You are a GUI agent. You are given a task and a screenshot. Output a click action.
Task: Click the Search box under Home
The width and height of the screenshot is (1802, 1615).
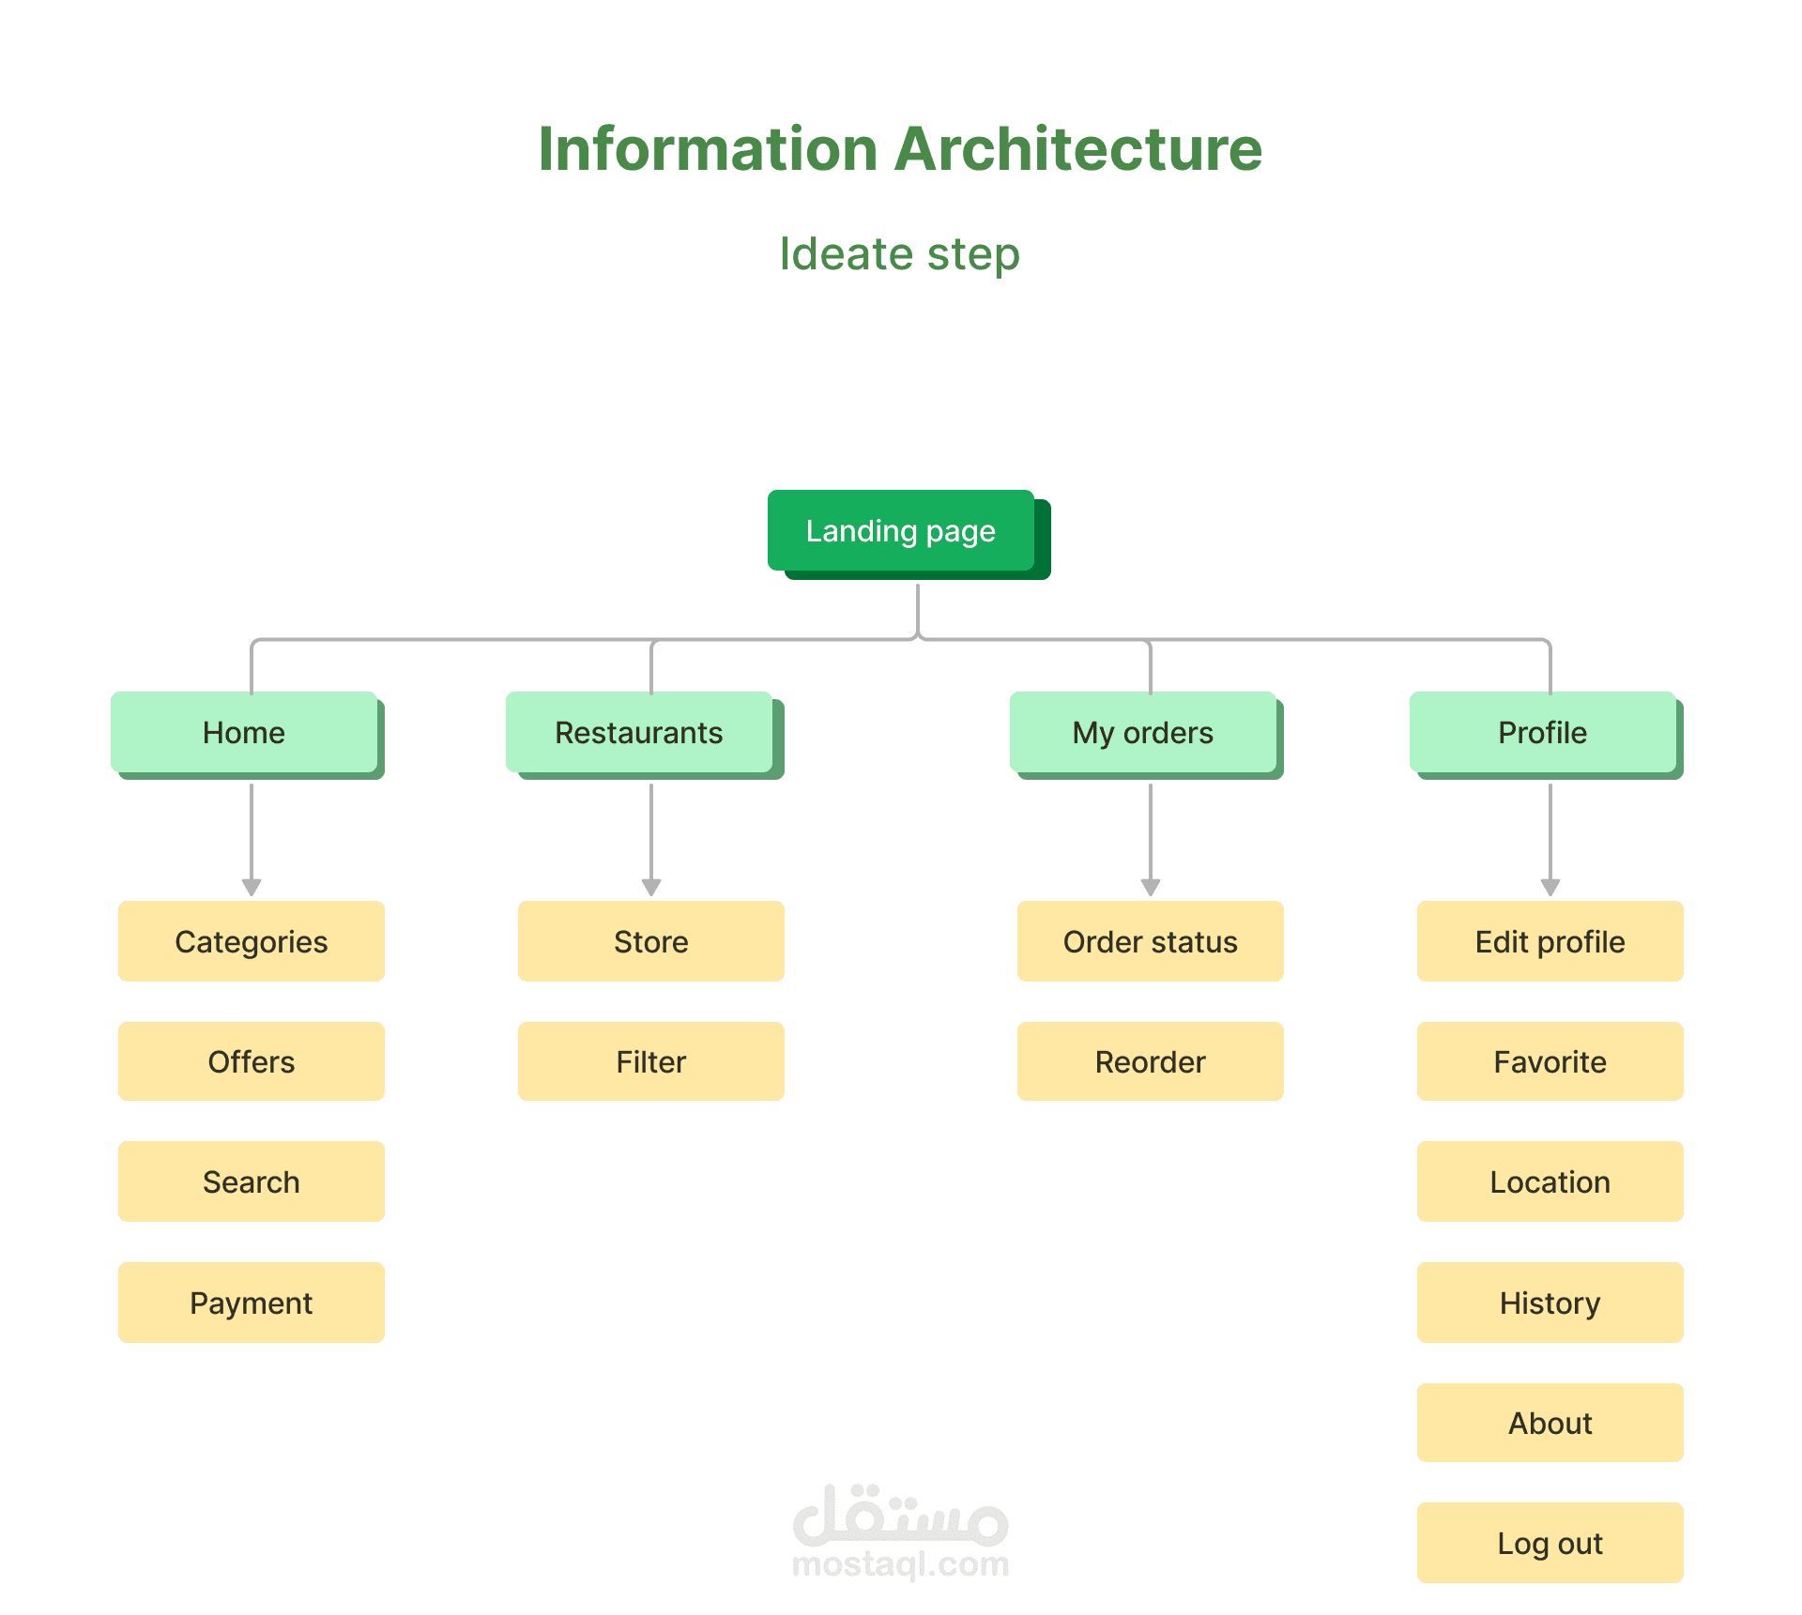[x=252, y=1181]
